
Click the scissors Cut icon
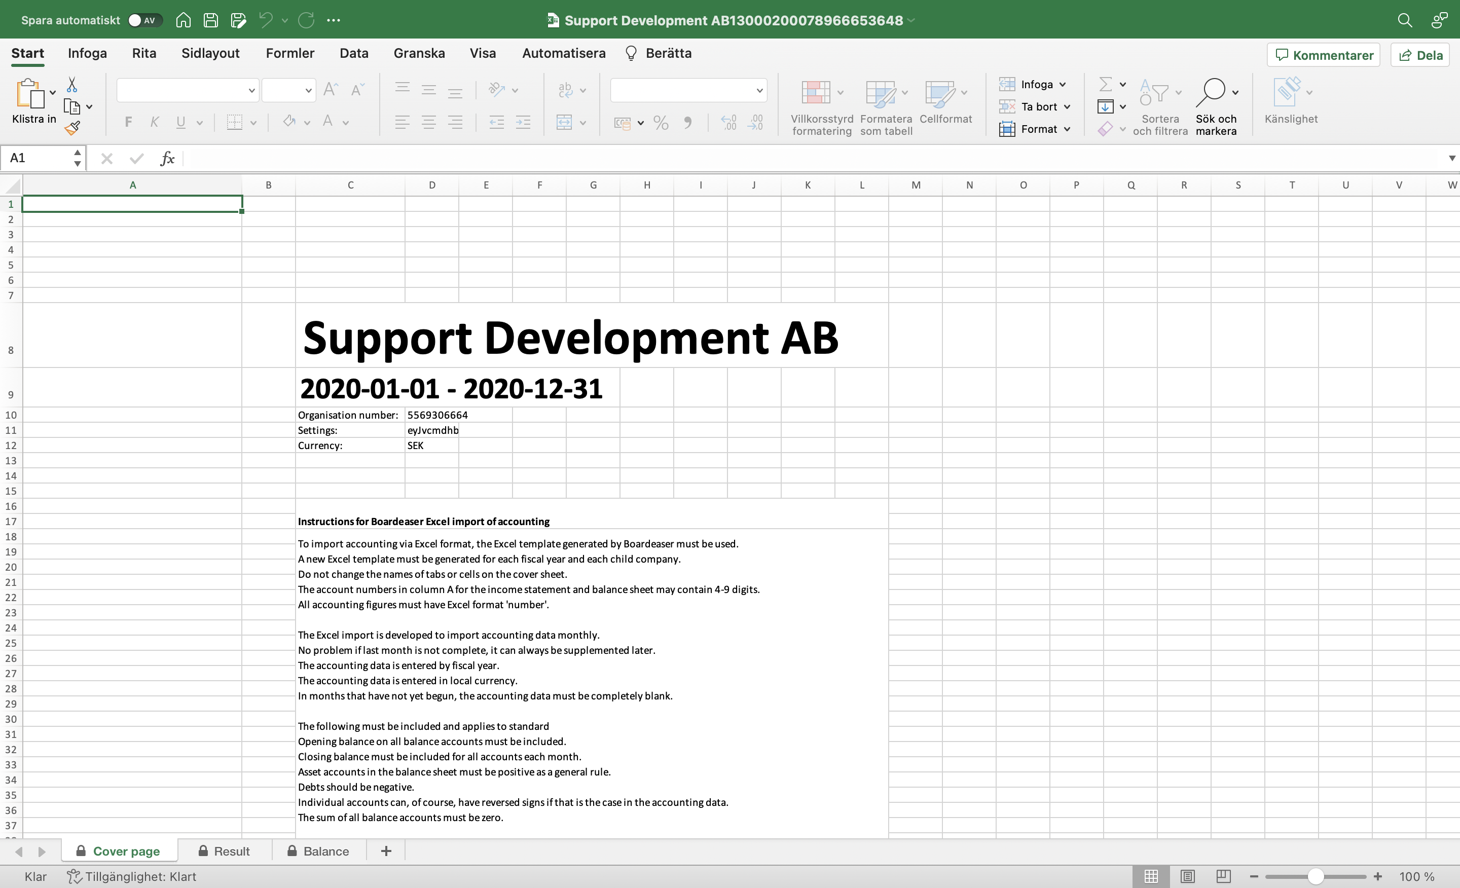[x=71, y=85]
